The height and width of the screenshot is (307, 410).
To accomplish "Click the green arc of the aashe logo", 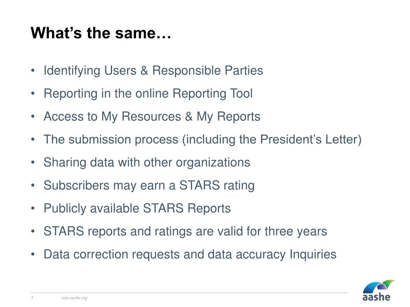I will click(x=389, y=283).
